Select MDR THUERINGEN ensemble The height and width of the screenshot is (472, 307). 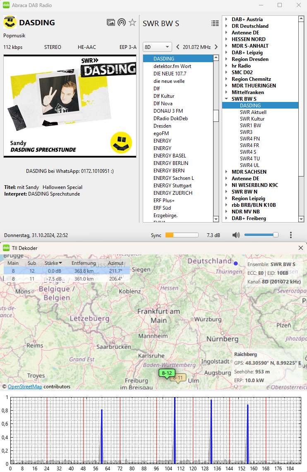coord(254,85)
